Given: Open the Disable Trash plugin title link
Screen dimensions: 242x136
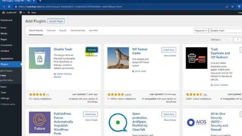Looking at the screenshot, I should [63, 49].
